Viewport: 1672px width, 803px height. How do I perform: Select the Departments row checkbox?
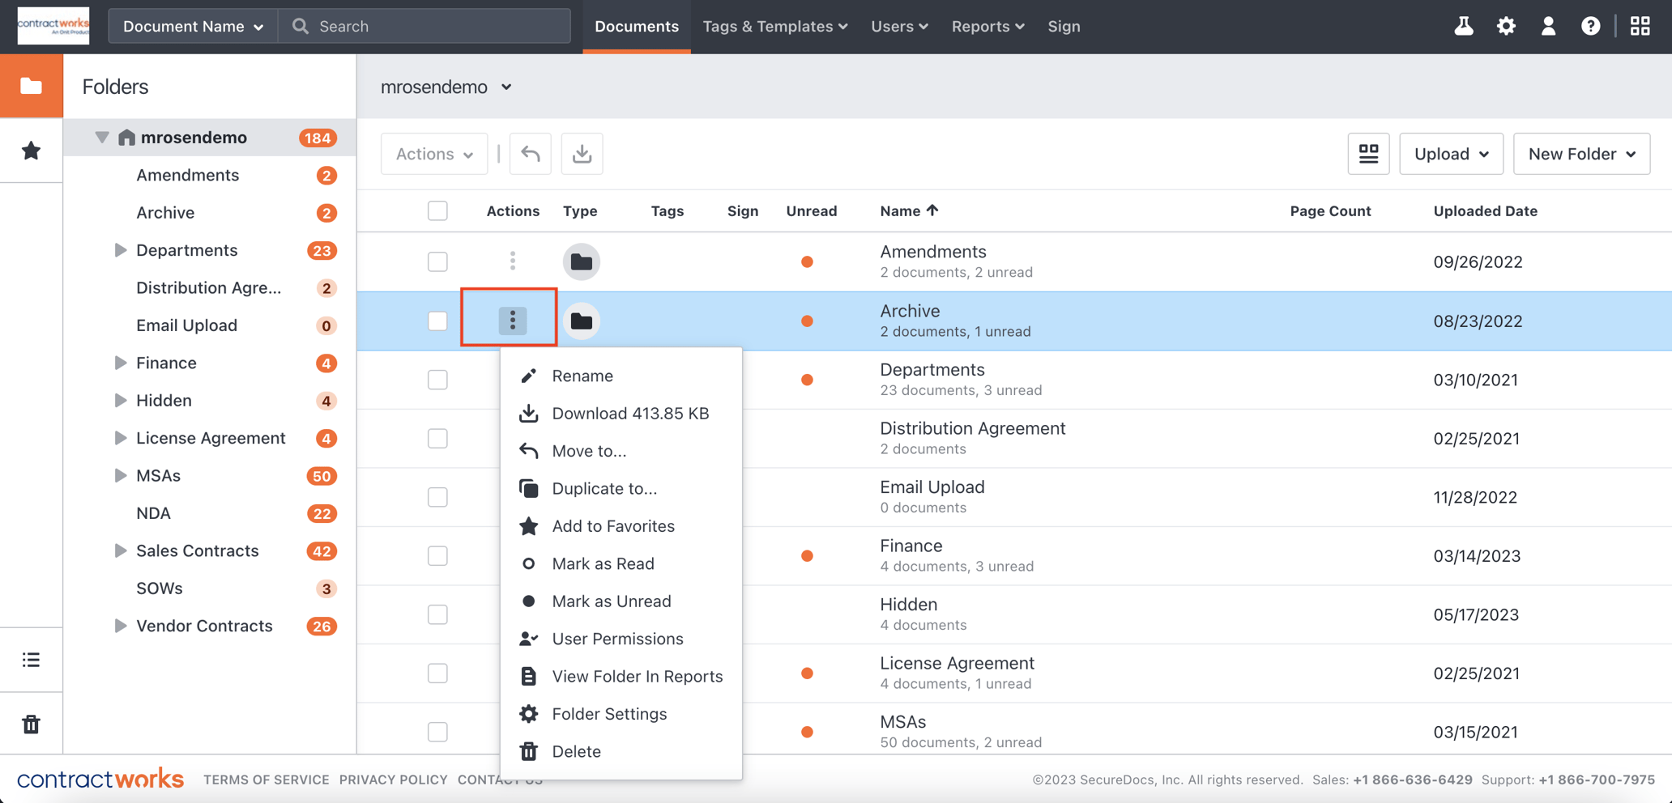[437, 380]
